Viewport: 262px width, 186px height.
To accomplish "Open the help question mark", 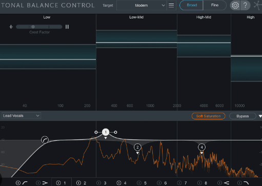I will [245, 5].
